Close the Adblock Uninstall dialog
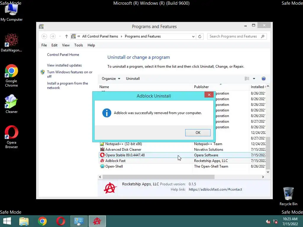The height and width of the screenshot is (227, 303). pos(209,95)
